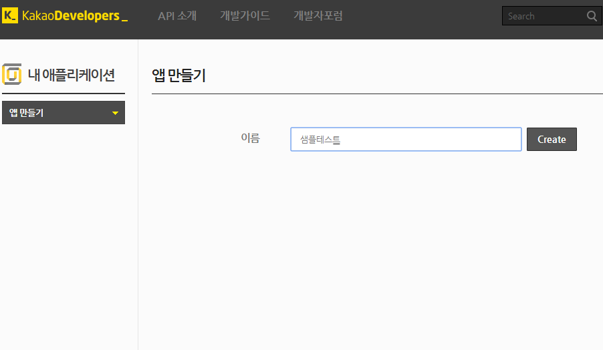Viewport: 603px width, 350px height.
Task: Click the yellow Kakao K logo icon
Action: (10, 16)
